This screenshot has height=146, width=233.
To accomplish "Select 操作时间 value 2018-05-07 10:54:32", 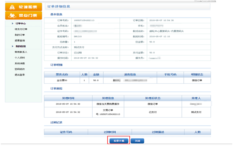I will pos(86,58).
